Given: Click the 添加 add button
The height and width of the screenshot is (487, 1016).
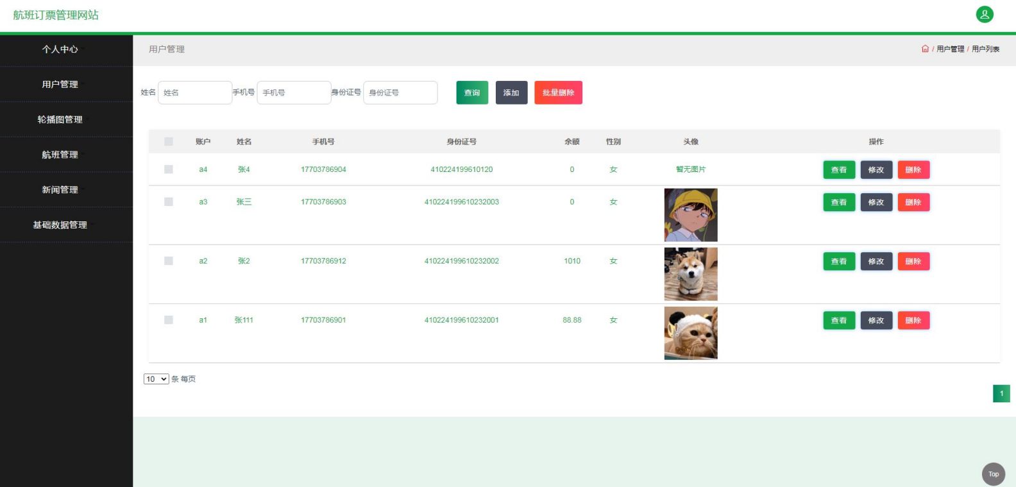Looking at the screenshot, I should pos(511,92).
